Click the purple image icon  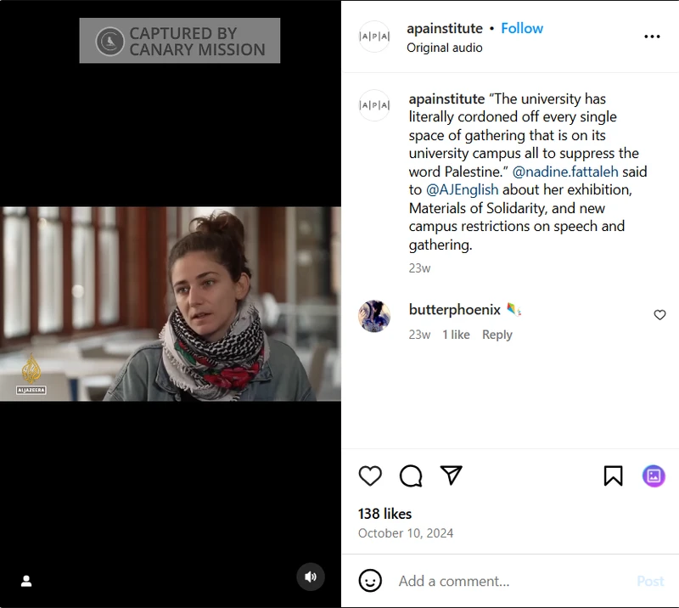654,476
